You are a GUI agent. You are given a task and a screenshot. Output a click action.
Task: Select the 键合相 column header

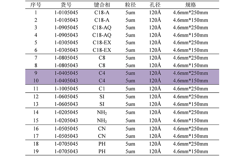click(x=102, y=5)
